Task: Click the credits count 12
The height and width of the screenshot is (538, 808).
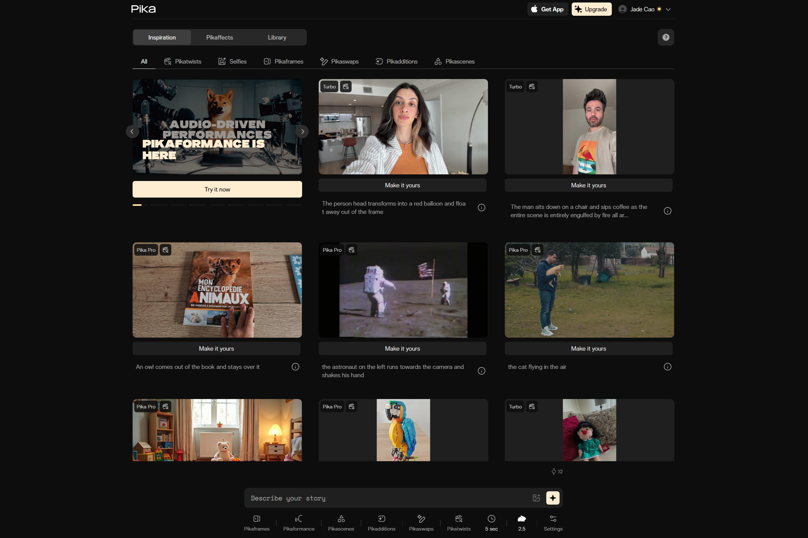Action: (x=557, y=472)
